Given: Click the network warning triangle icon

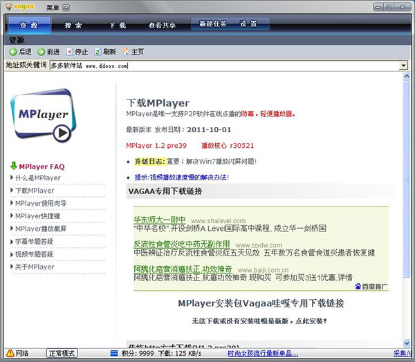Looking at the screenshot, I should click(10, 353).
